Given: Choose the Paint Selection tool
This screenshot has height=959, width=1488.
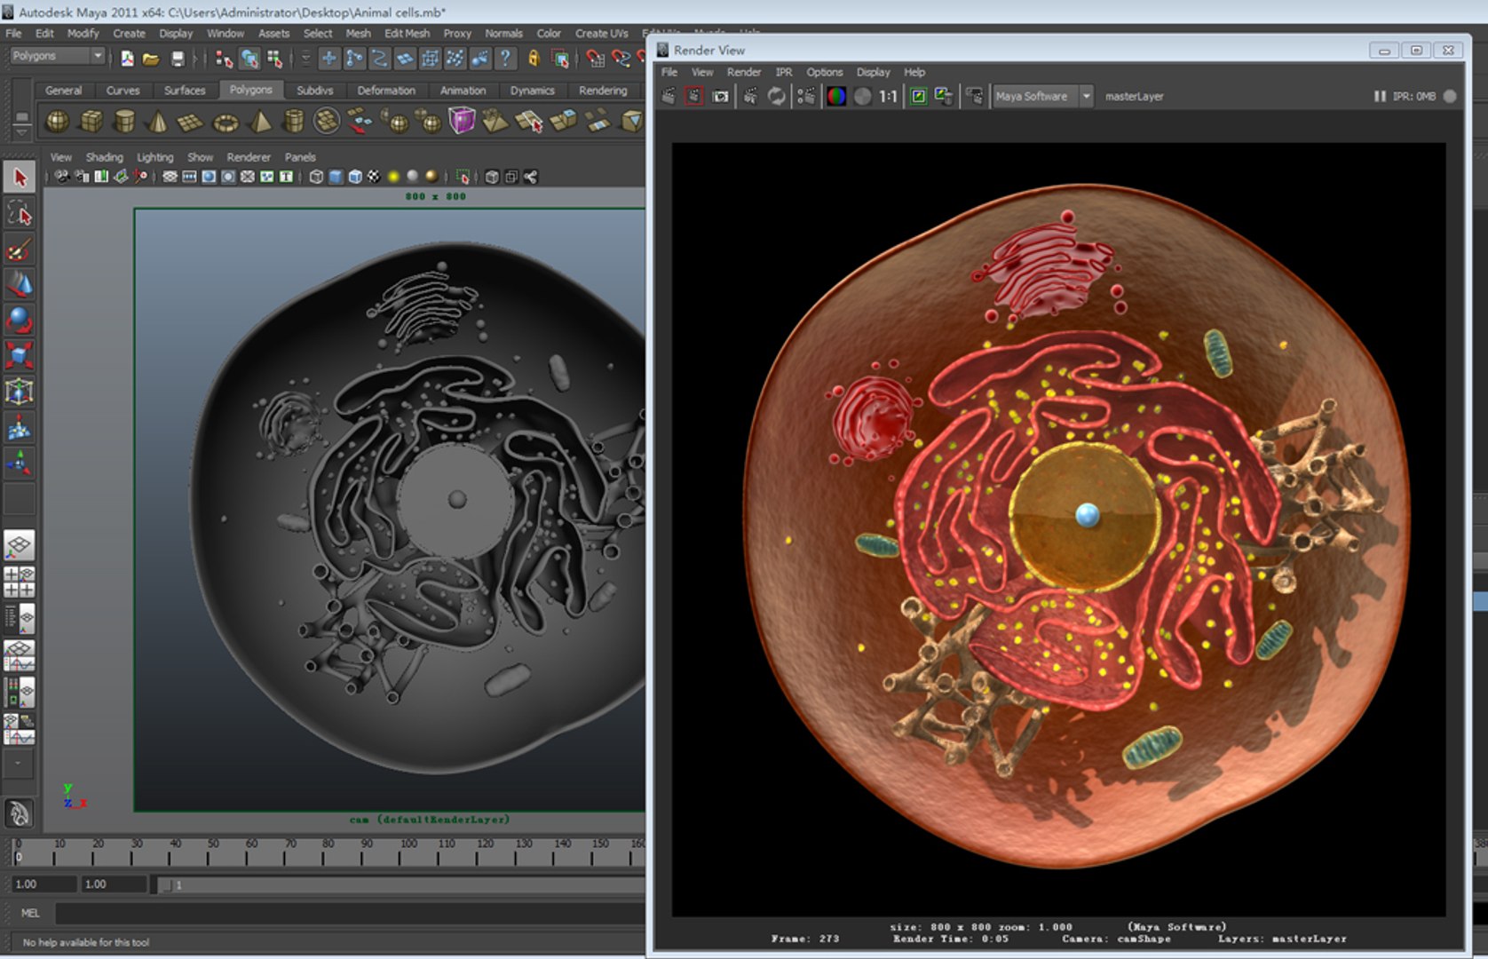Looking at the screenshot, I should point(20,250).
